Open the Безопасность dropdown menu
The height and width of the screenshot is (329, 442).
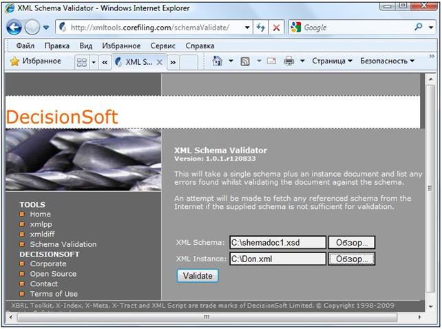pyautogui.click(x=387, y=61)
